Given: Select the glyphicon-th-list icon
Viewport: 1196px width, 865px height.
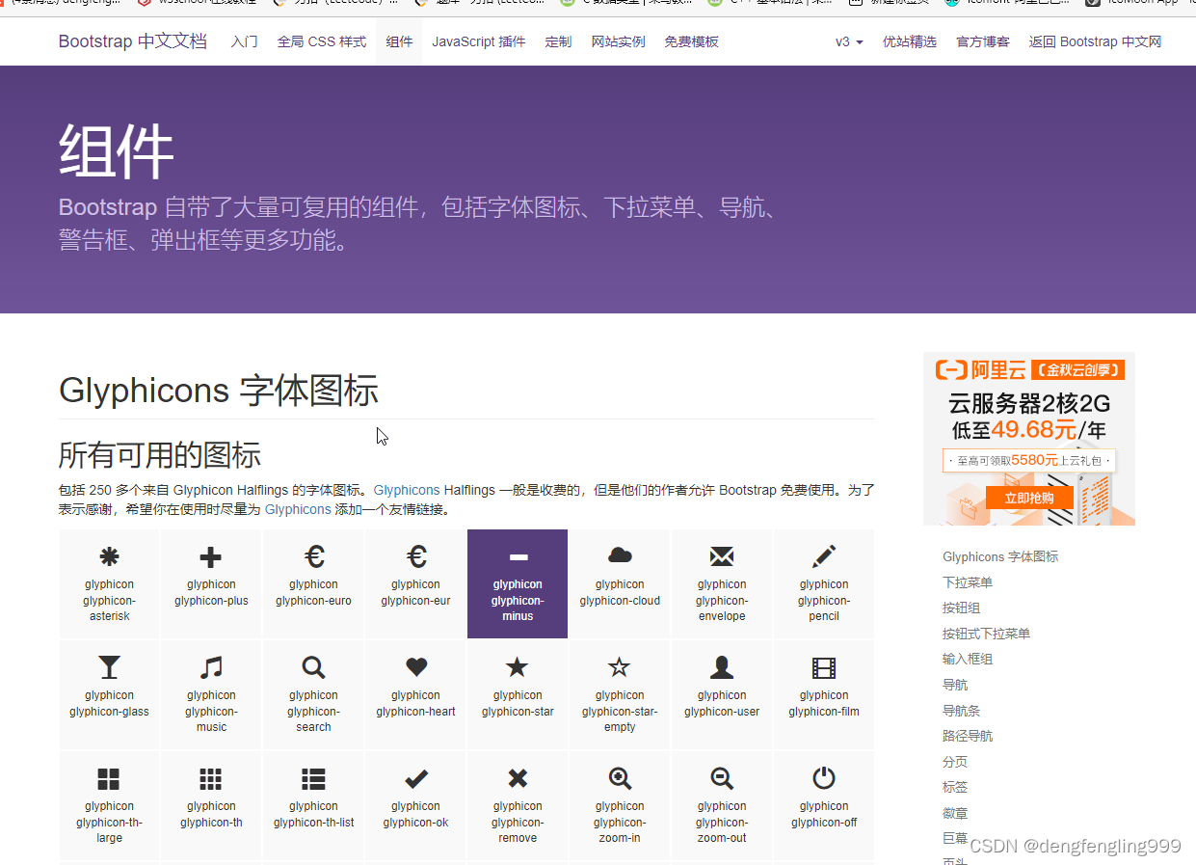Looking at the screenshot, I should 314,779.
